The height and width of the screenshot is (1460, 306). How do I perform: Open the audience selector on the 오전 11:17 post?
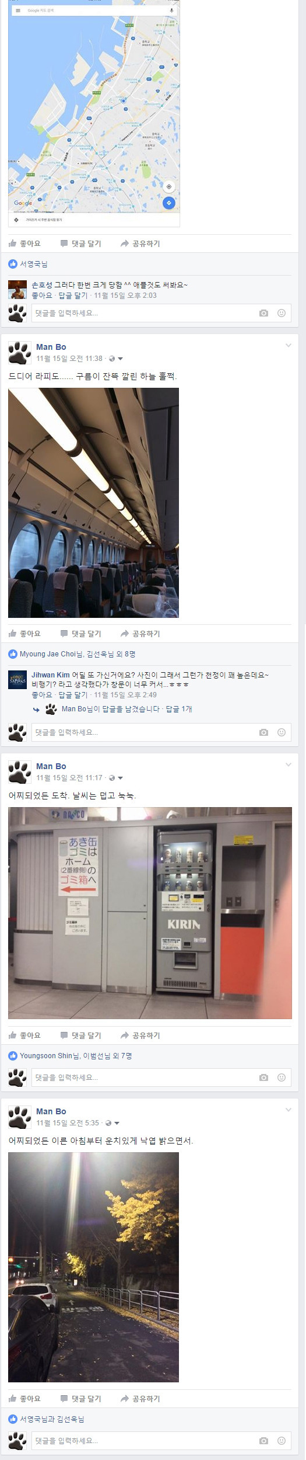pyautogui.click(x=116, y=778)
